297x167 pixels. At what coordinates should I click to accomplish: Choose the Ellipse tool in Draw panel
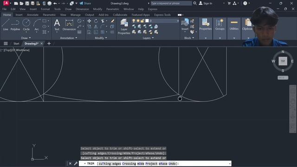coord(45,26)
